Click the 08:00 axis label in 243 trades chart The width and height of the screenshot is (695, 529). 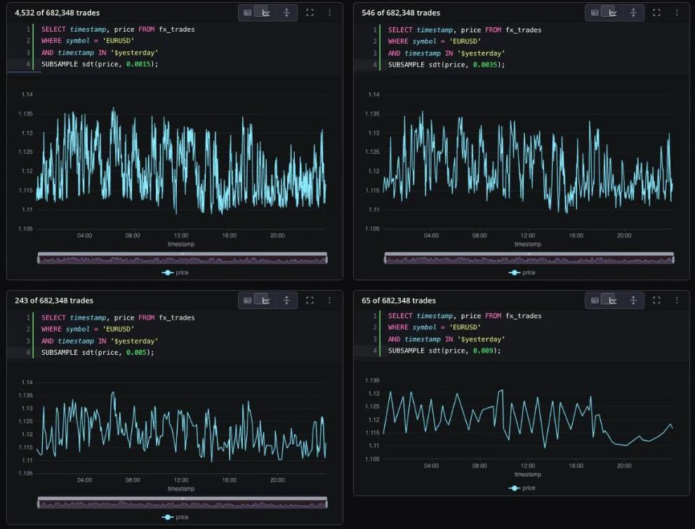(x=133, y=480)
